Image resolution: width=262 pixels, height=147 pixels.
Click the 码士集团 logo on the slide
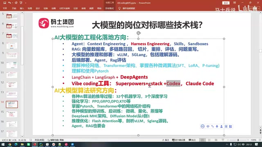tap(56, 23)
